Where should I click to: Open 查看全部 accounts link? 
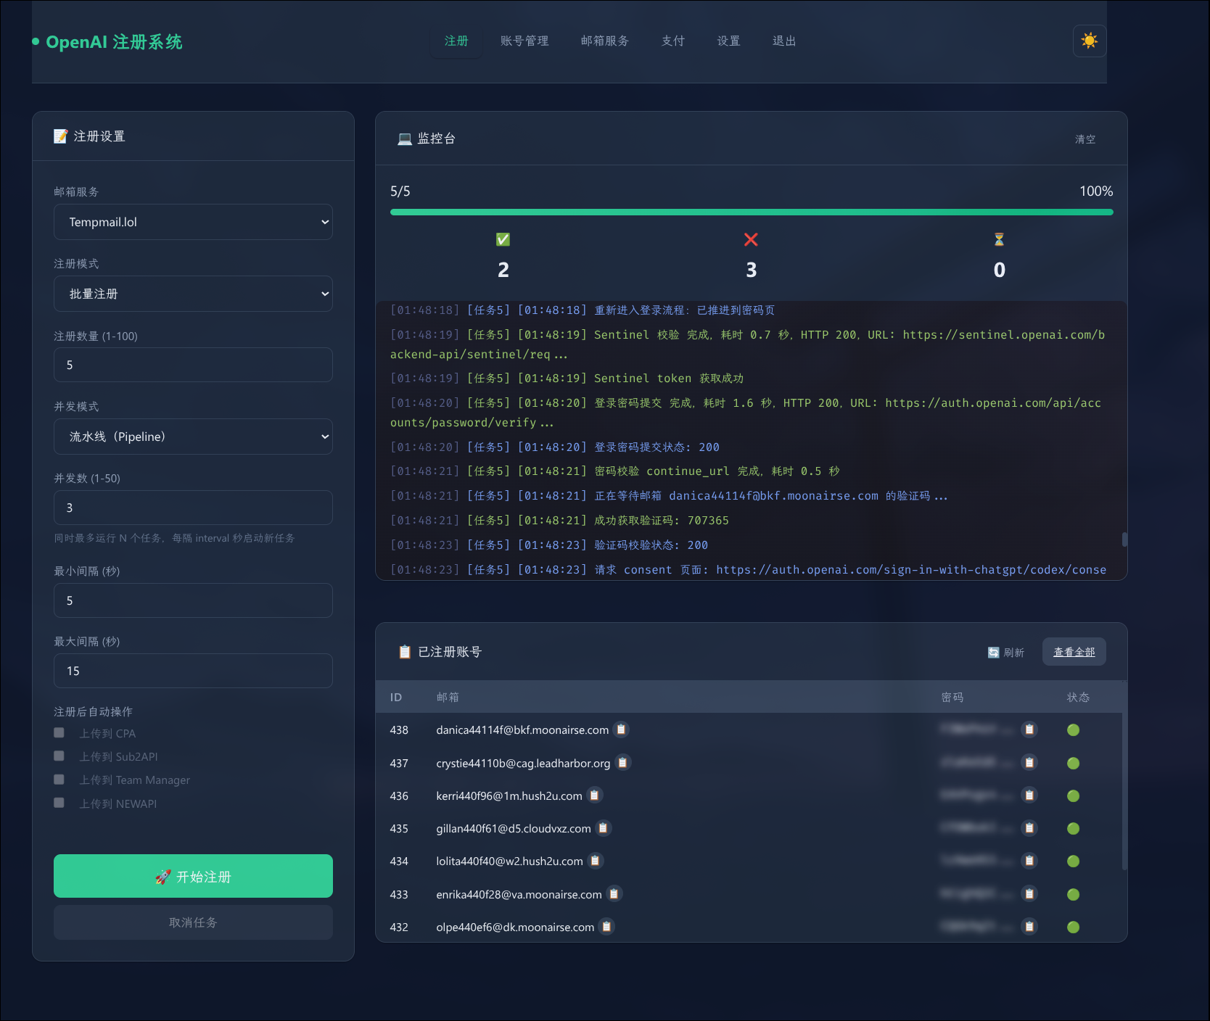pyautogui.click(x=1074, y=652)
